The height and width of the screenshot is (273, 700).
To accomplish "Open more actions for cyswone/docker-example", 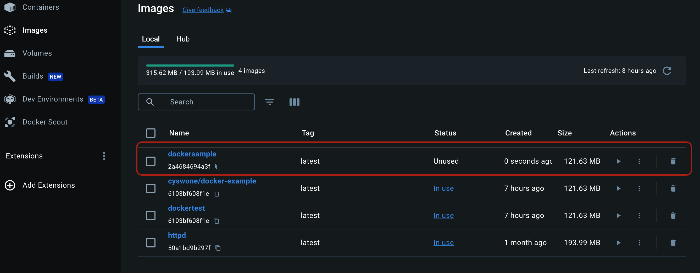I will point(639,188).
